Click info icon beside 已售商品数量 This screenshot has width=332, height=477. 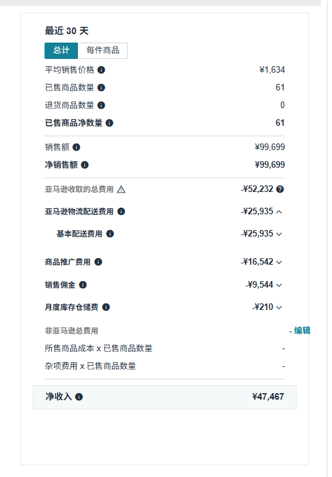point(101,88)
